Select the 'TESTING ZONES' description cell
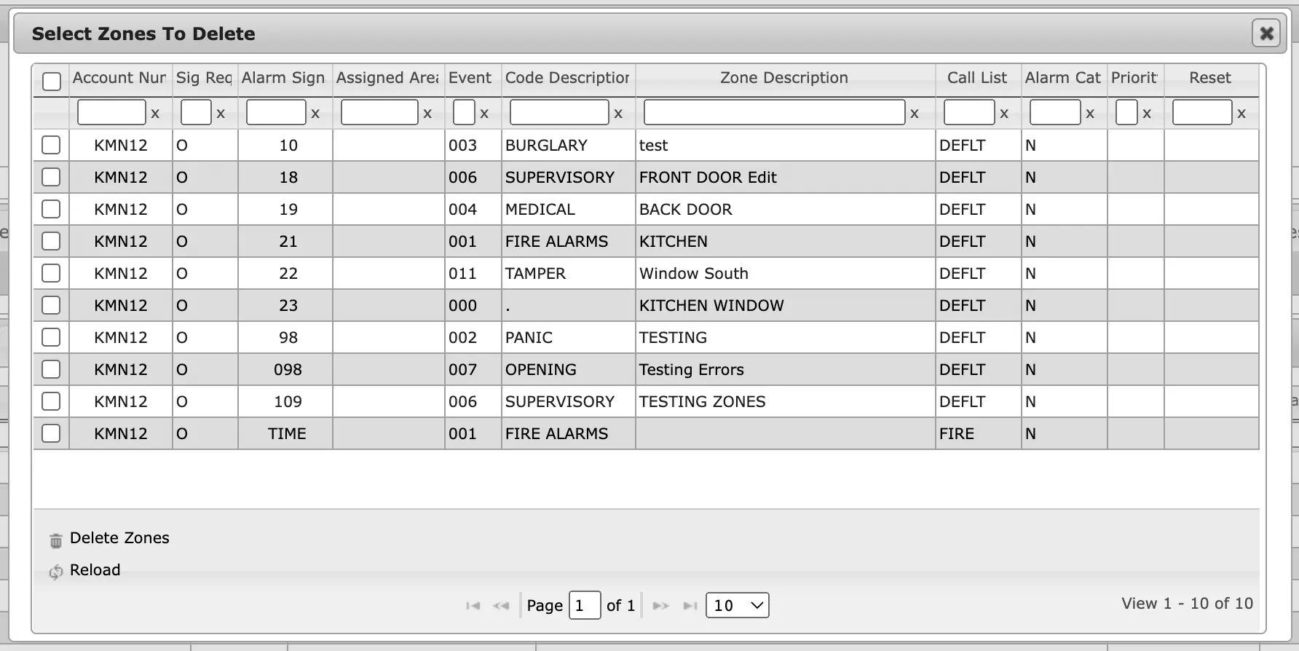This screenshot has height=651, width=1299. point(785,401)
